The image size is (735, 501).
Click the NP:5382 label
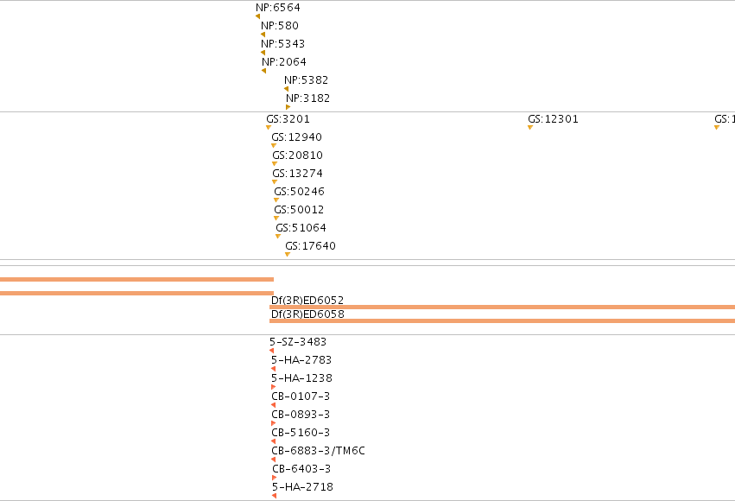tap(306, 80)
